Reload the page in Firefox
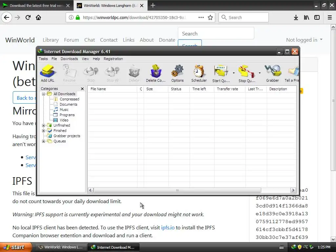This screenshot has height=252, width=336. (x=28, y=17)
